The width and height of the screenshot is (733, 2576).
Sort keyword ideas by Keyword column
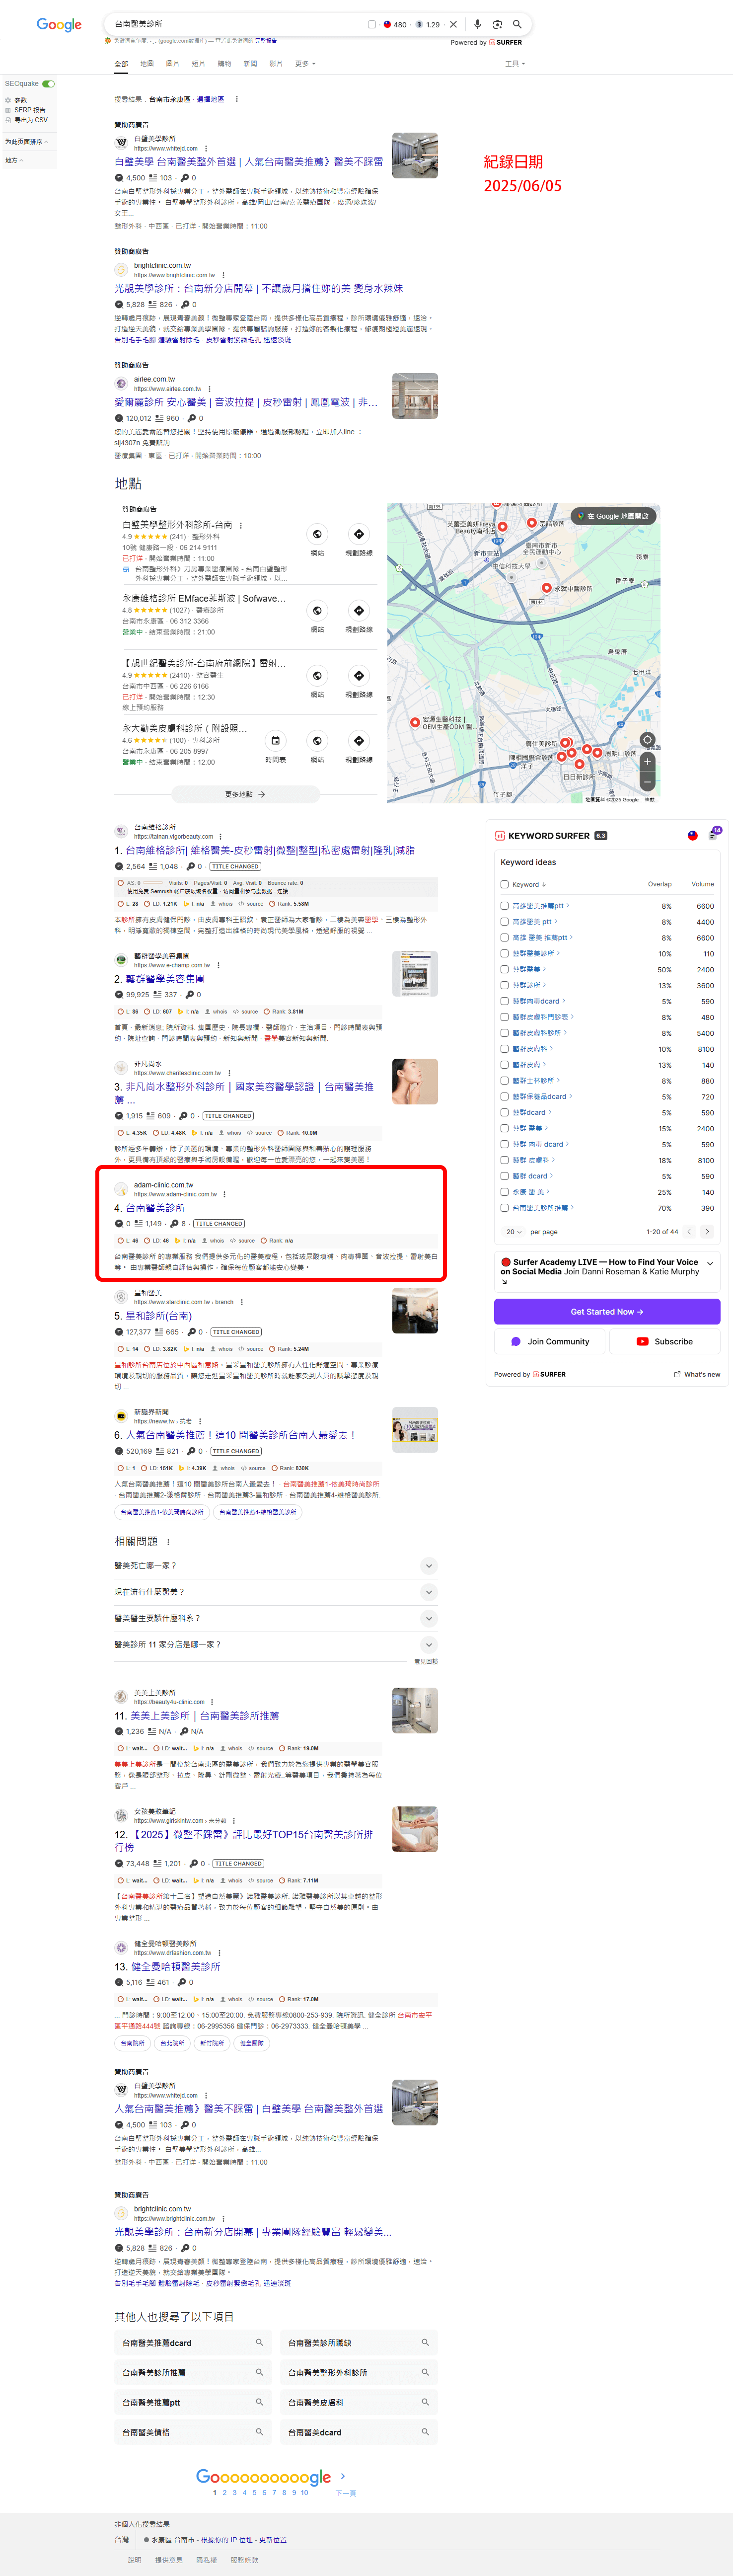tap(529, 884)
